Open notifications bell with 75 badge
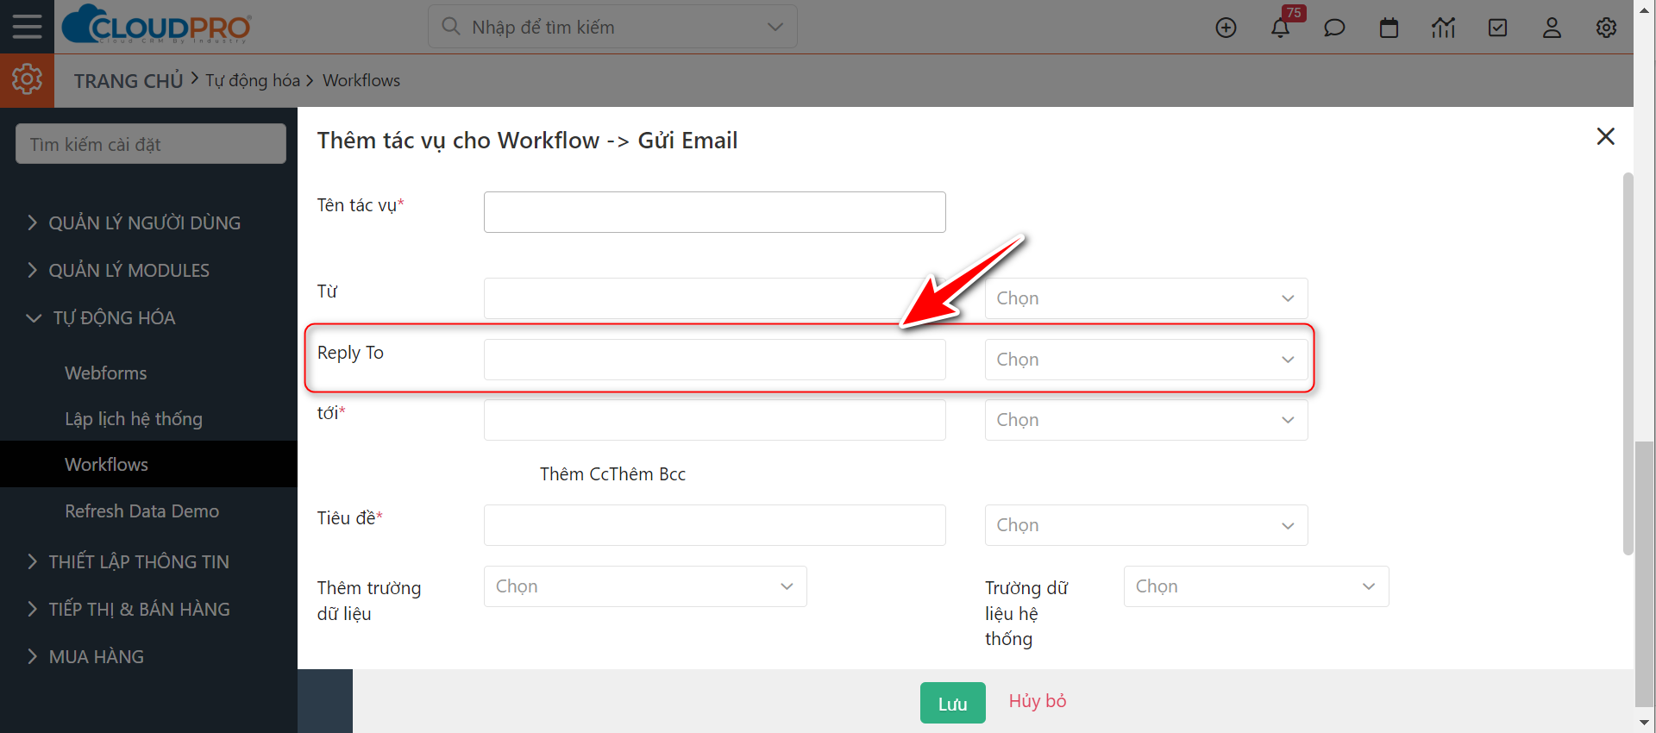This screenshot has height=733, width=1656. pyautogui.click(x=1281, y=28)
